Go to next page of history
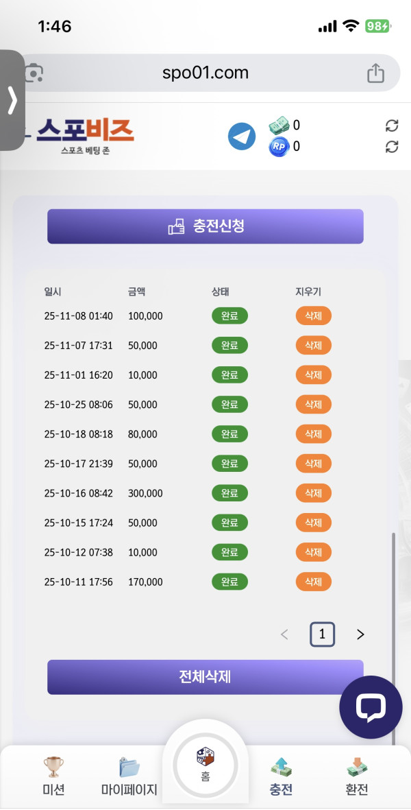This screenshot has height=810, width=411. click(360, 634)
